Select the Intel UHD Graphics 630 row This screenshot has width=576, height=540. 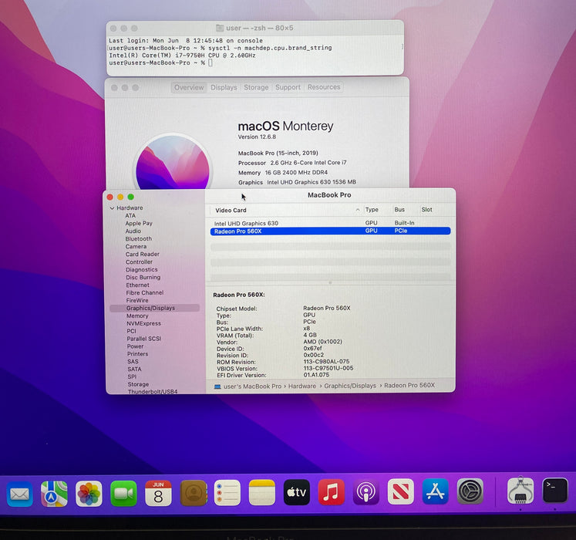tap(330, 223)
